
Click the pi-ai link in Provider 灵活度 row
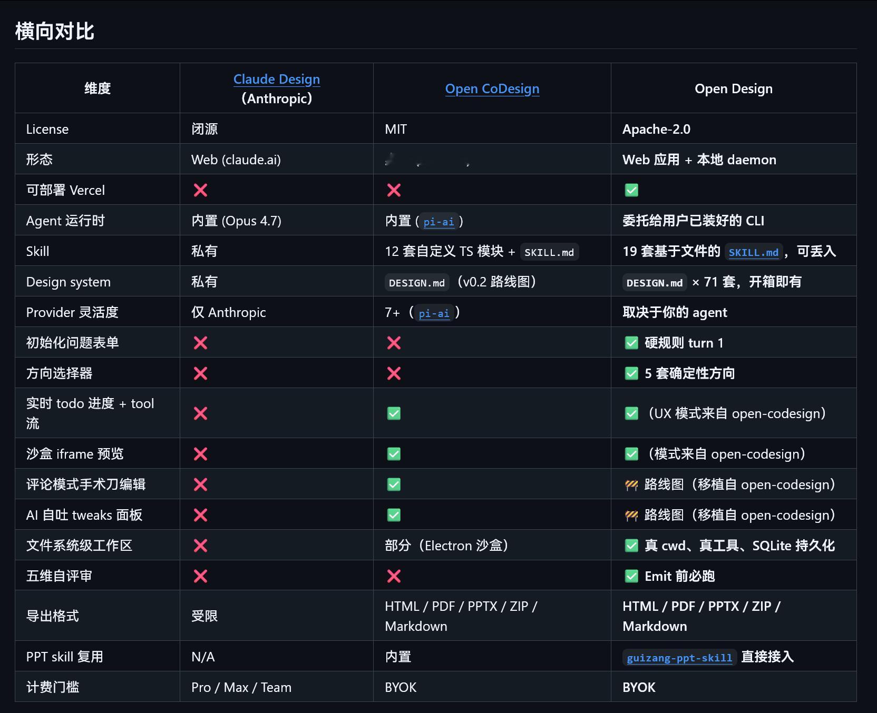[x=434, y=313]
